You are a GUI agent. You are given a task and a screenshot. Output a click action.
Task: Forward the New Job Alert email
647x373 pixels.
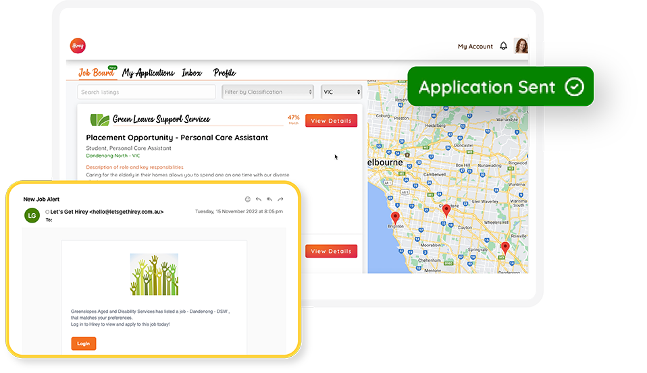(x=280, y=199)
